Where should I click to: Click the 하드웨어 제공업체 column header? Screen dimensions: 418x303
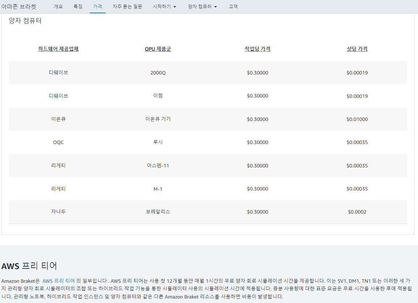58,49
